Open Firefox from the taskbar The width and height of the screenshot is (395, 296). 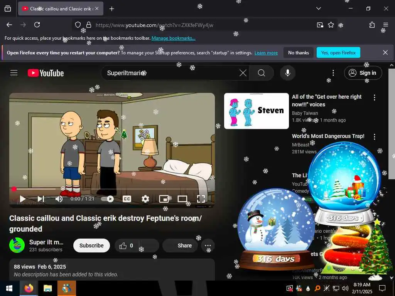29,288
